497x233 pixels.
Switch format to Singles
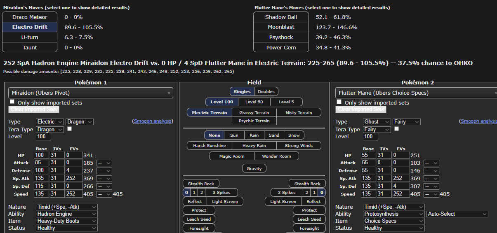(x=242, y=91)
